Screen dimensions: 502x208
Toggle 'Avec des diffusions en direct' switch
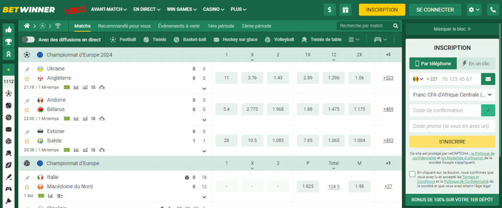[28, 40]
